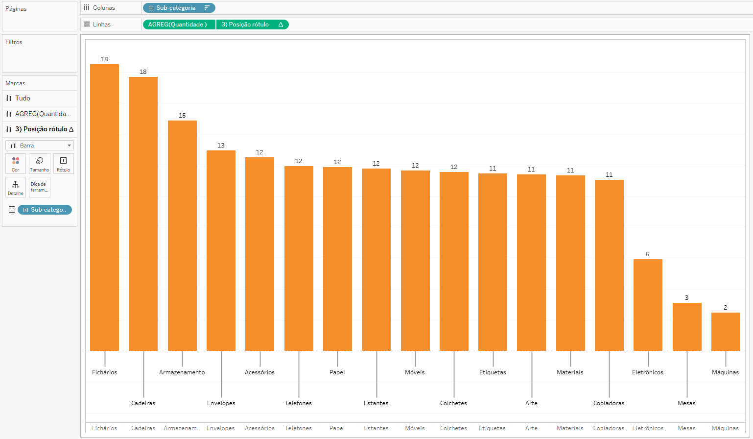Open the Cor (color) marks card

(16, 163)
